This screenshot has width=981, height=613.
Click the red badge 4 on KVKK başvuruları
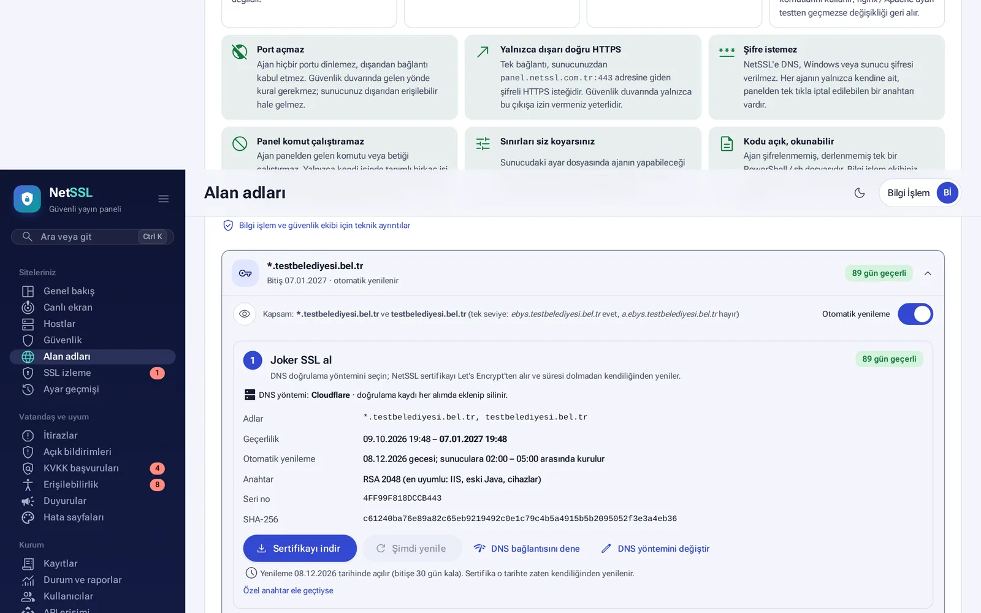[158, 468]
